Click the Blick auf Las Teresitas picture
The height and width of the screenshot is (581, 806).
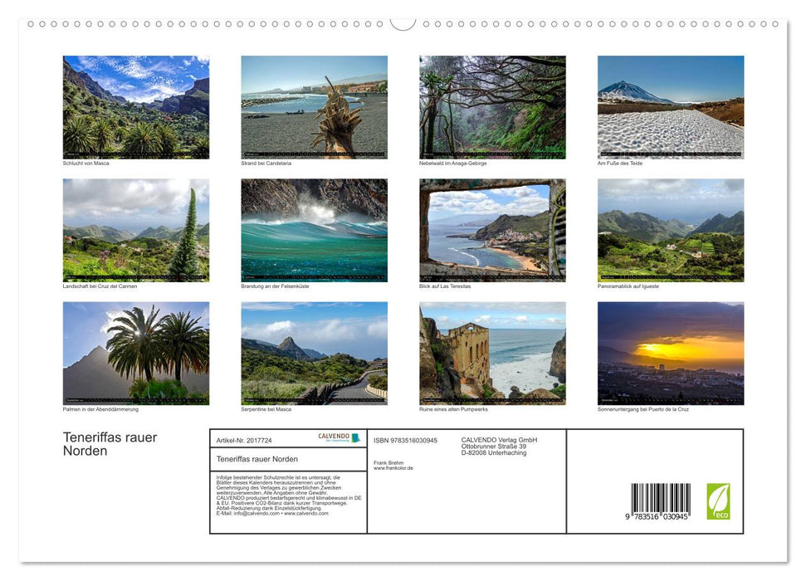(x=491, y=229)
